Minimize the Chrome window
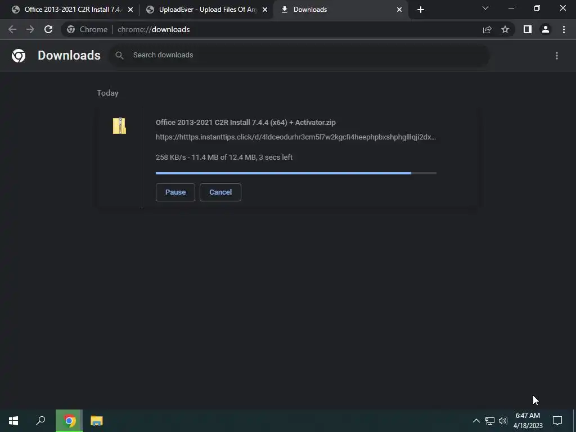This screenshot has width=576, height=432. coord(511,8)
